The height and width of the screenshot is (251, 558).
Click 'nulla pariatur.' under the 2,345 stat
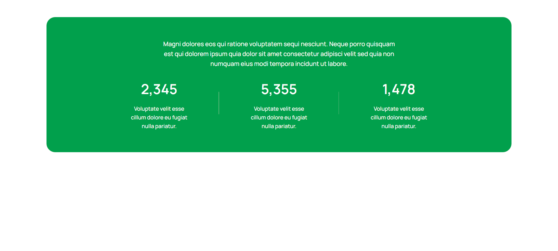click(159, 126)
